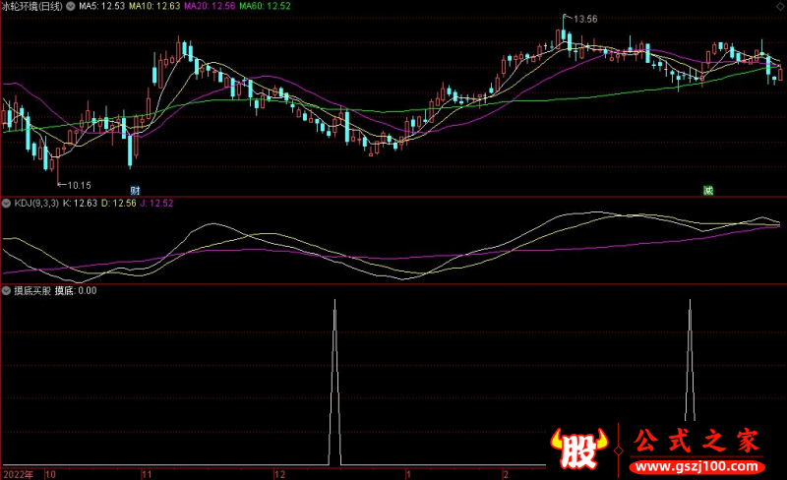Image resolution: width=787 pixels, height=480 pixels.
Task: Click the 摸底买股 indicator name
Action: pyautogui.click(x=32, y=291)
